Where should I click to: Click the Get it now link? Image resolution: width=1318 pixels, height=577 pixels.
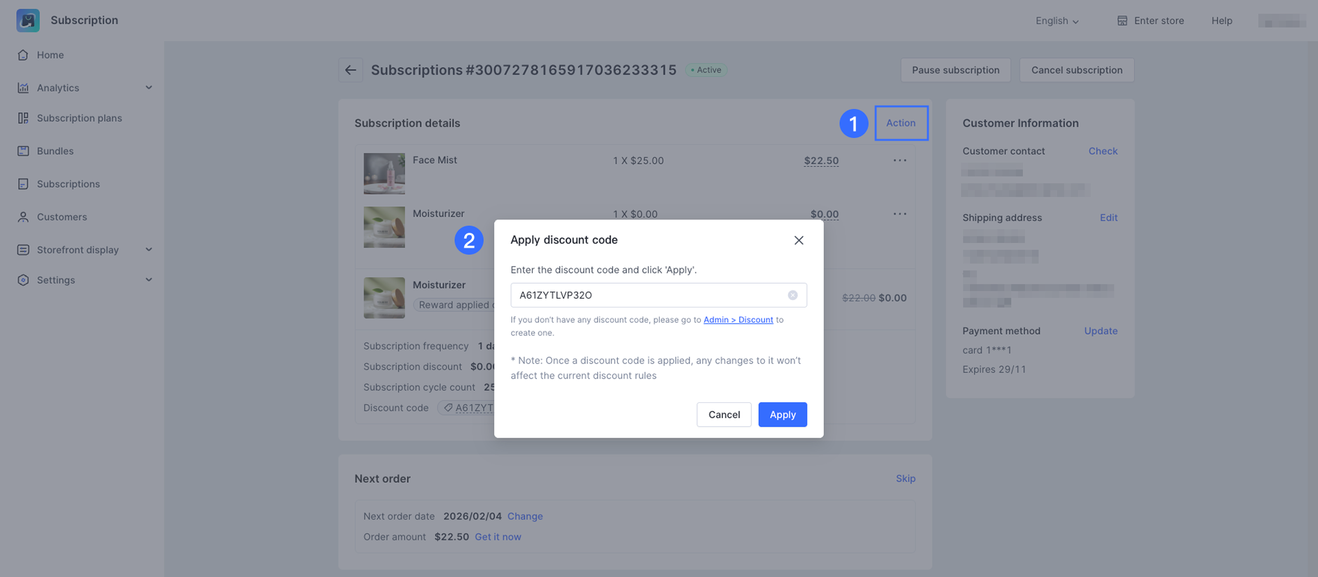[x=498, y=536]
